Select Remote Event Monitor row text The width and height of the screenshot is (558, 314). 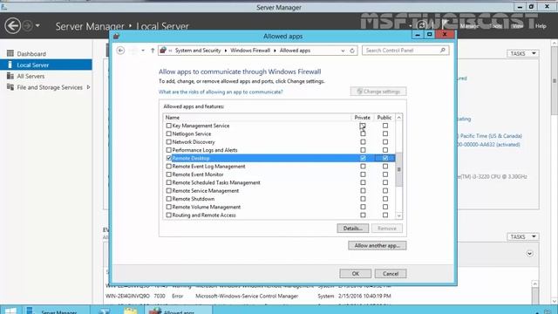198,174
